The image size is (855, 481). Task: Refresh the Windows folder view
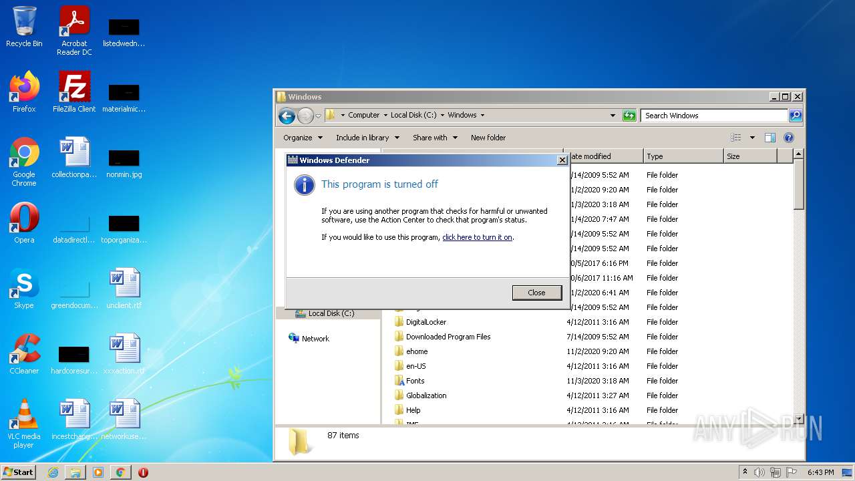tap(629, 116)
